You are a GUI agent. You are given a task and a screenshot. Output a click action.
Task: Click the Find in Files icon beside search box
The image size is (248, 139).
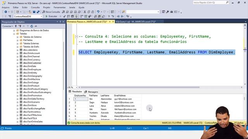tap(124, 12)
